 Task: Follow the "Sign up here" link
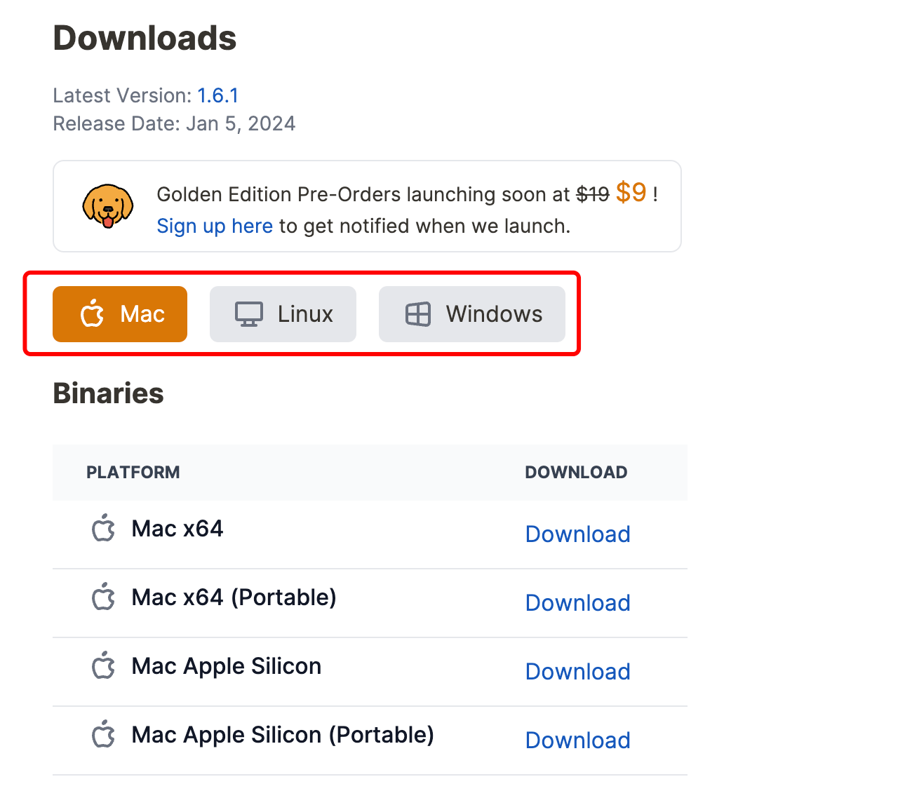[x=215, y=226]
